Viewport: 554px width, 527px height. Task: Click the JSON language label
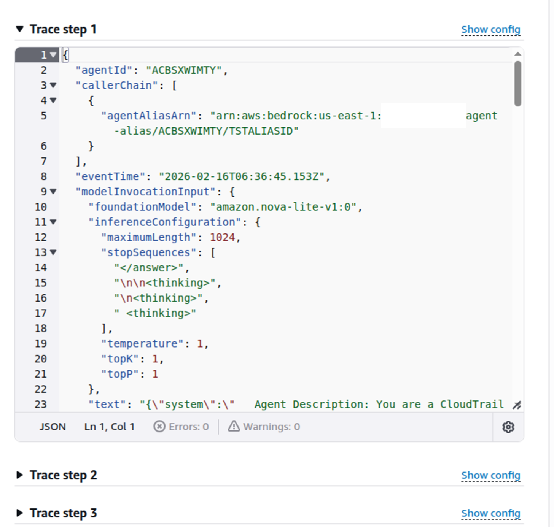pos(53,427)
